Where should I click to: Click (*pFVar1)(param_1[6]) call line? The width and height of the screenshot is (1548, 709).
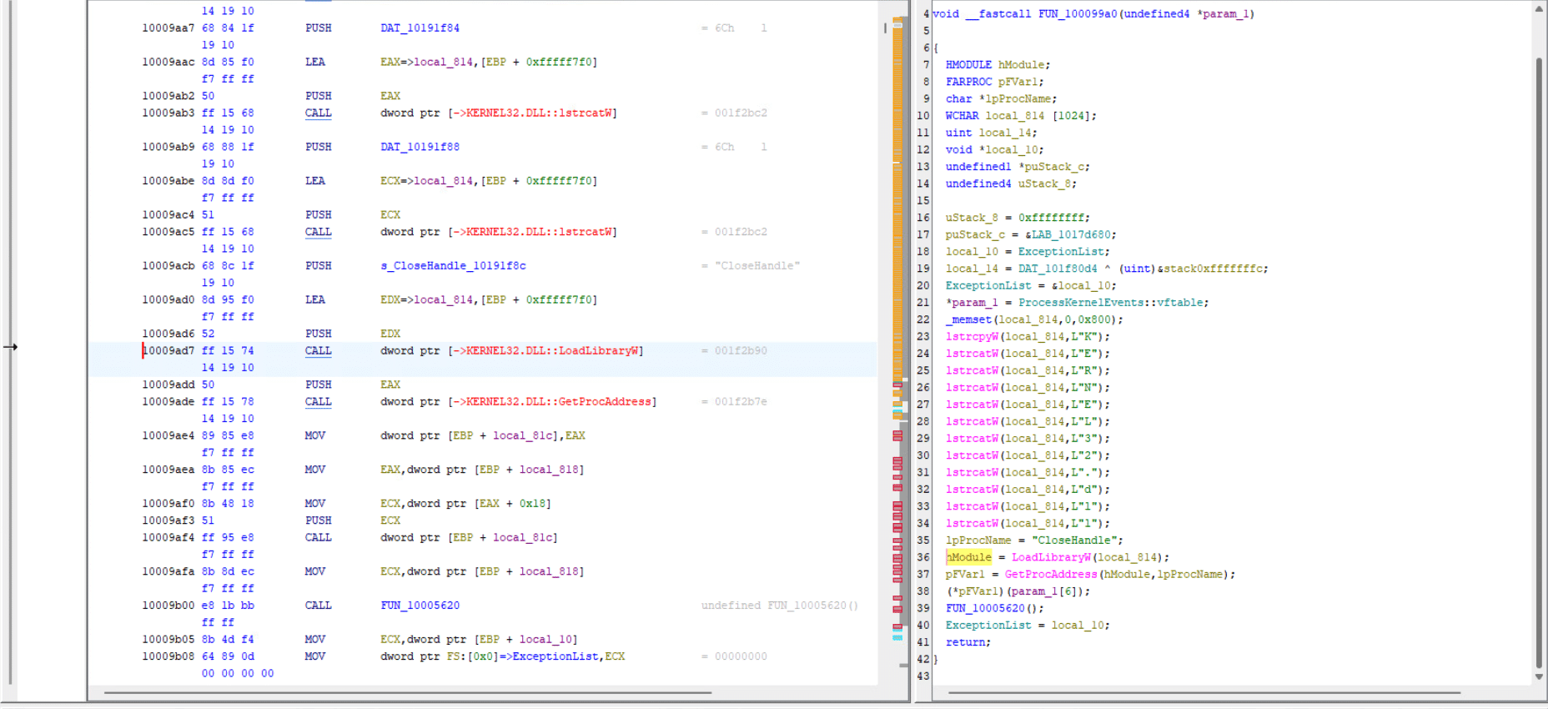[1018, 591]
